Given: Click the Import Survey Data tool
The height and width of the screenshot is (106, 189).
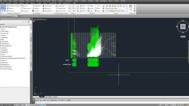Looking at the screenshot, I should 13,6.
